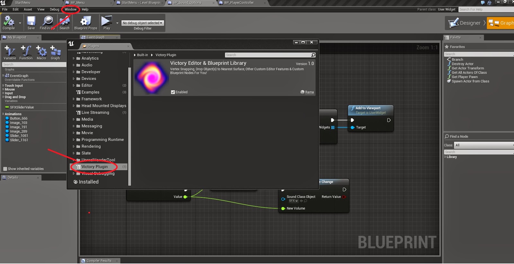Expand the Analytics plugin category
The image size is (514, 264).
tap(74, 58)
